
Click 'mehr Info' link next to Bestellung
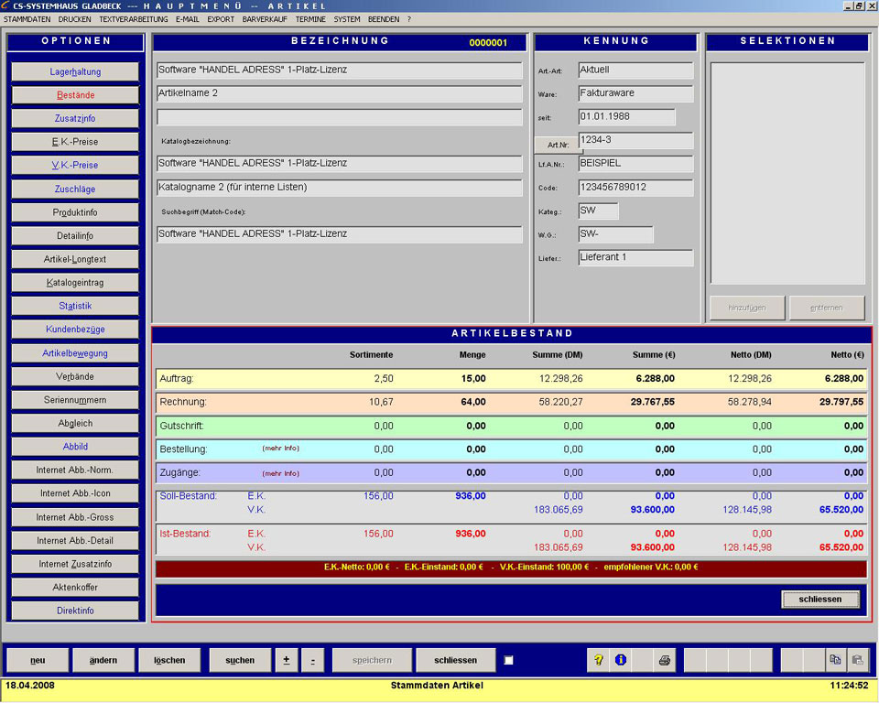coord(280,449)
